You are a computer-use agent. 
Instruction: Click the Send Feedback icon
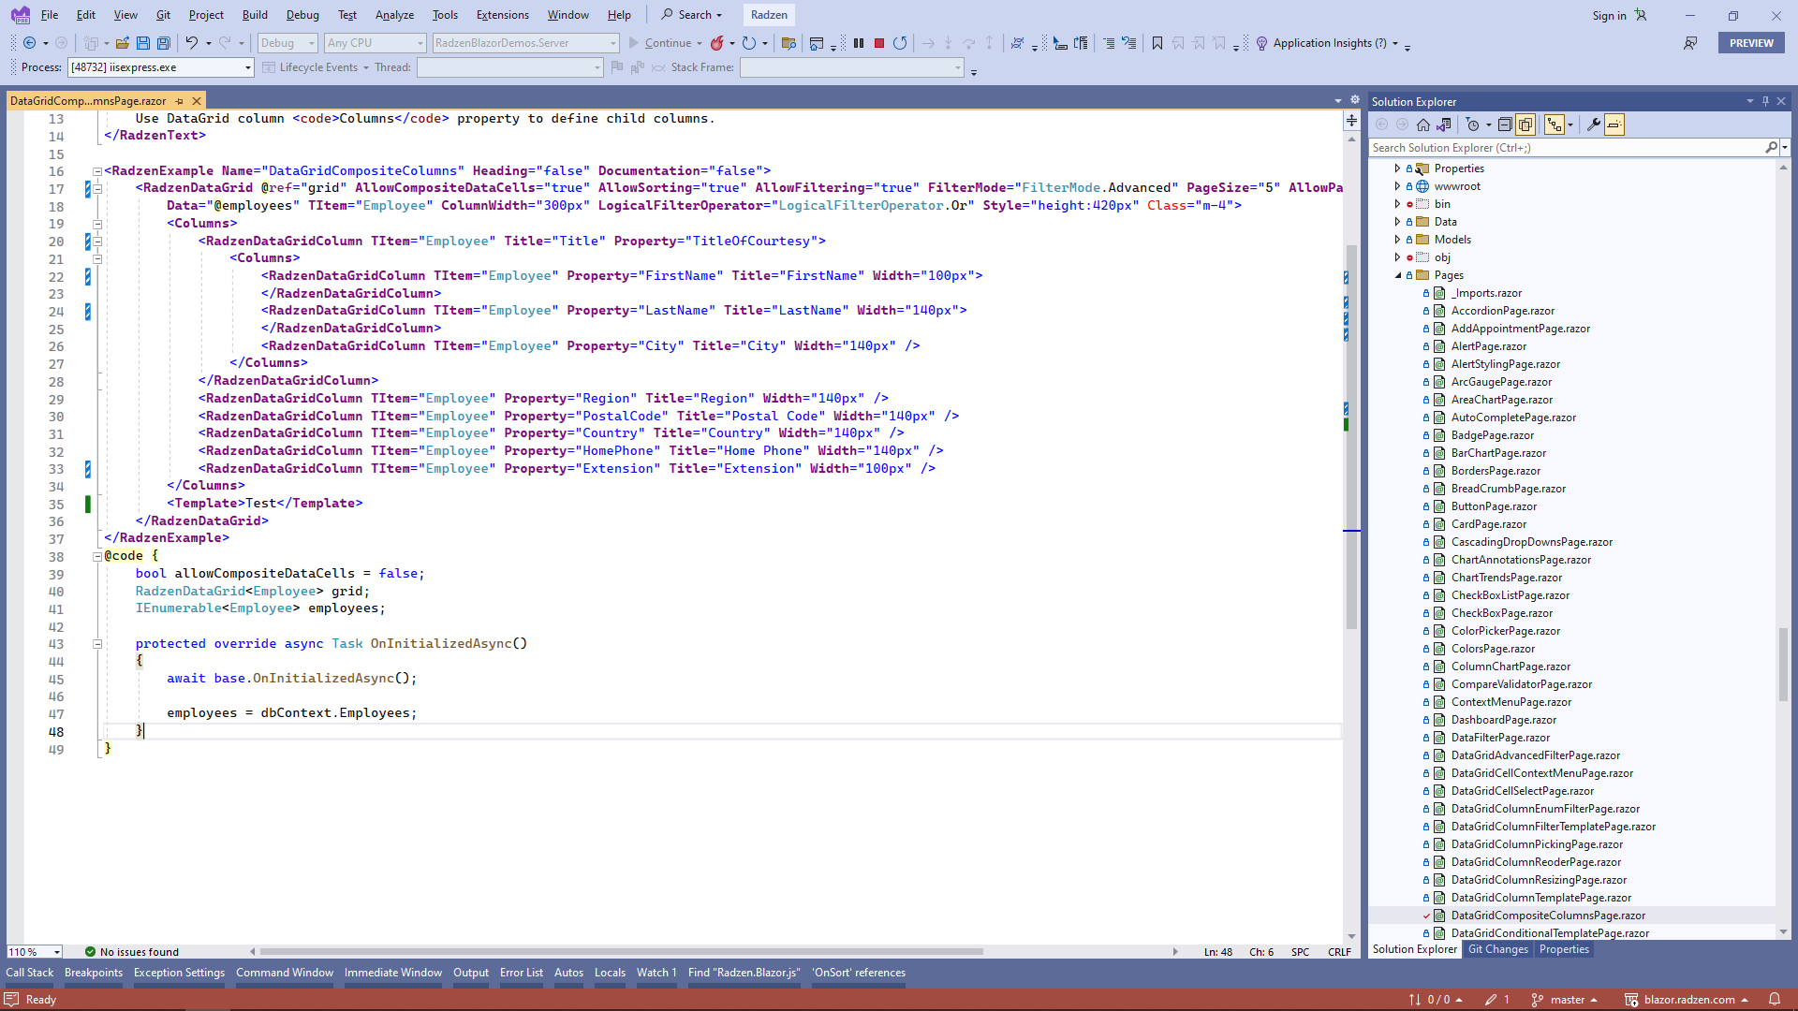point(1690,43)
